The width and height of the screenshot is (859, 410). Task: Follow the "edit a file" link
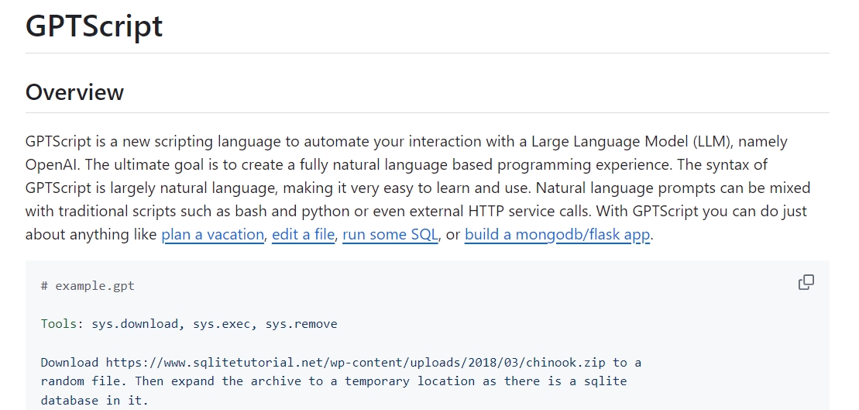pyautogui.click(x=304, y=235)
